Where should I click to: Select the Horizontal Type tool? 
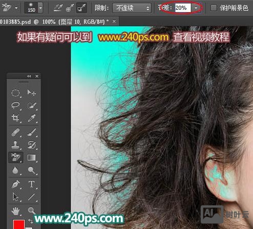[x=32, y=184]
